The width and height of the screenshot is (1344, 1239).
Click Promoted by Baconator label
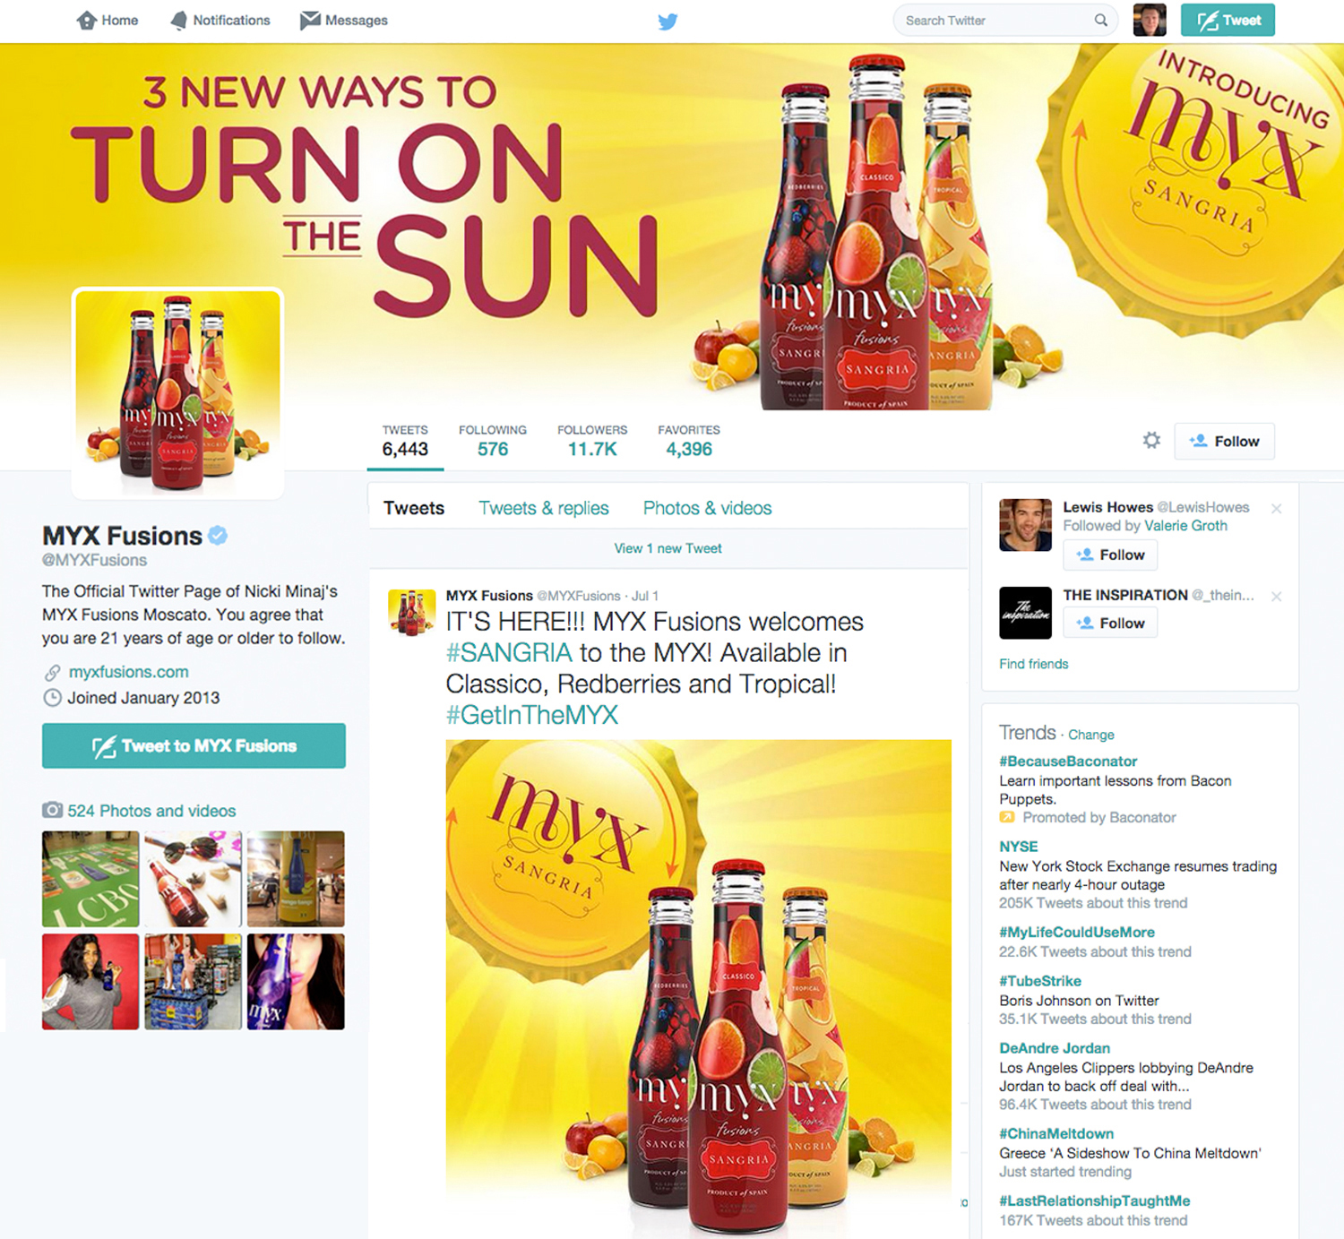(x=1099, y=817)
